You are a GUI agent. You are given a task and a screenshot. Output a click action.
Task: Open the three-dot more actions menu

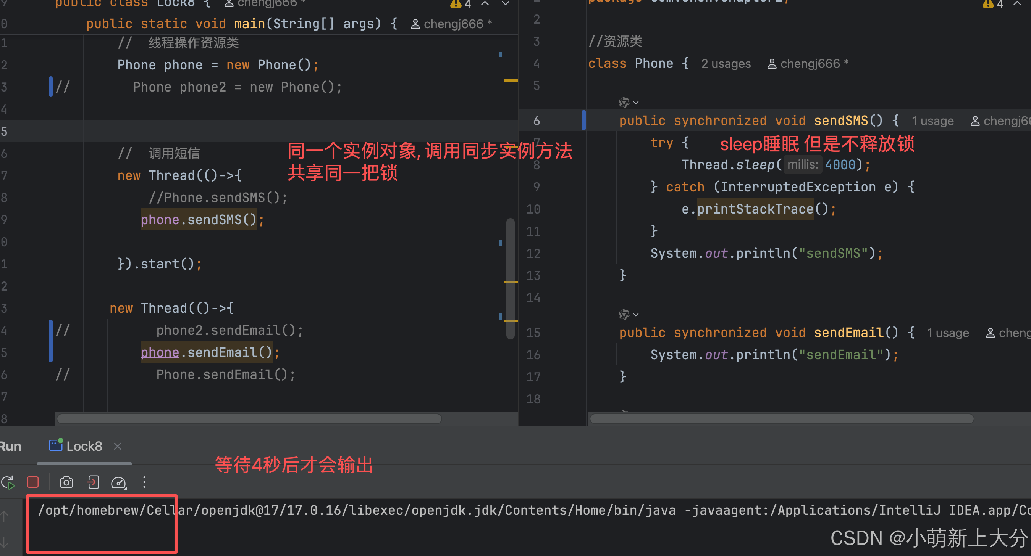pyautogui.click(x=144, y=482)
